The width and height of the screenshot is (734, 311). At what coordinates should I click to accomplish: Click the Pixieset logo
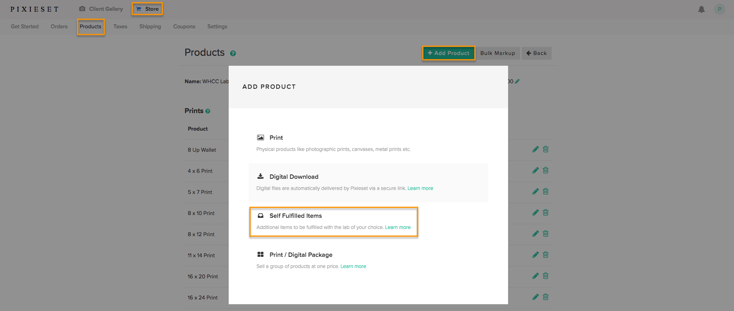pyautogui.click(x=35, y=9)
